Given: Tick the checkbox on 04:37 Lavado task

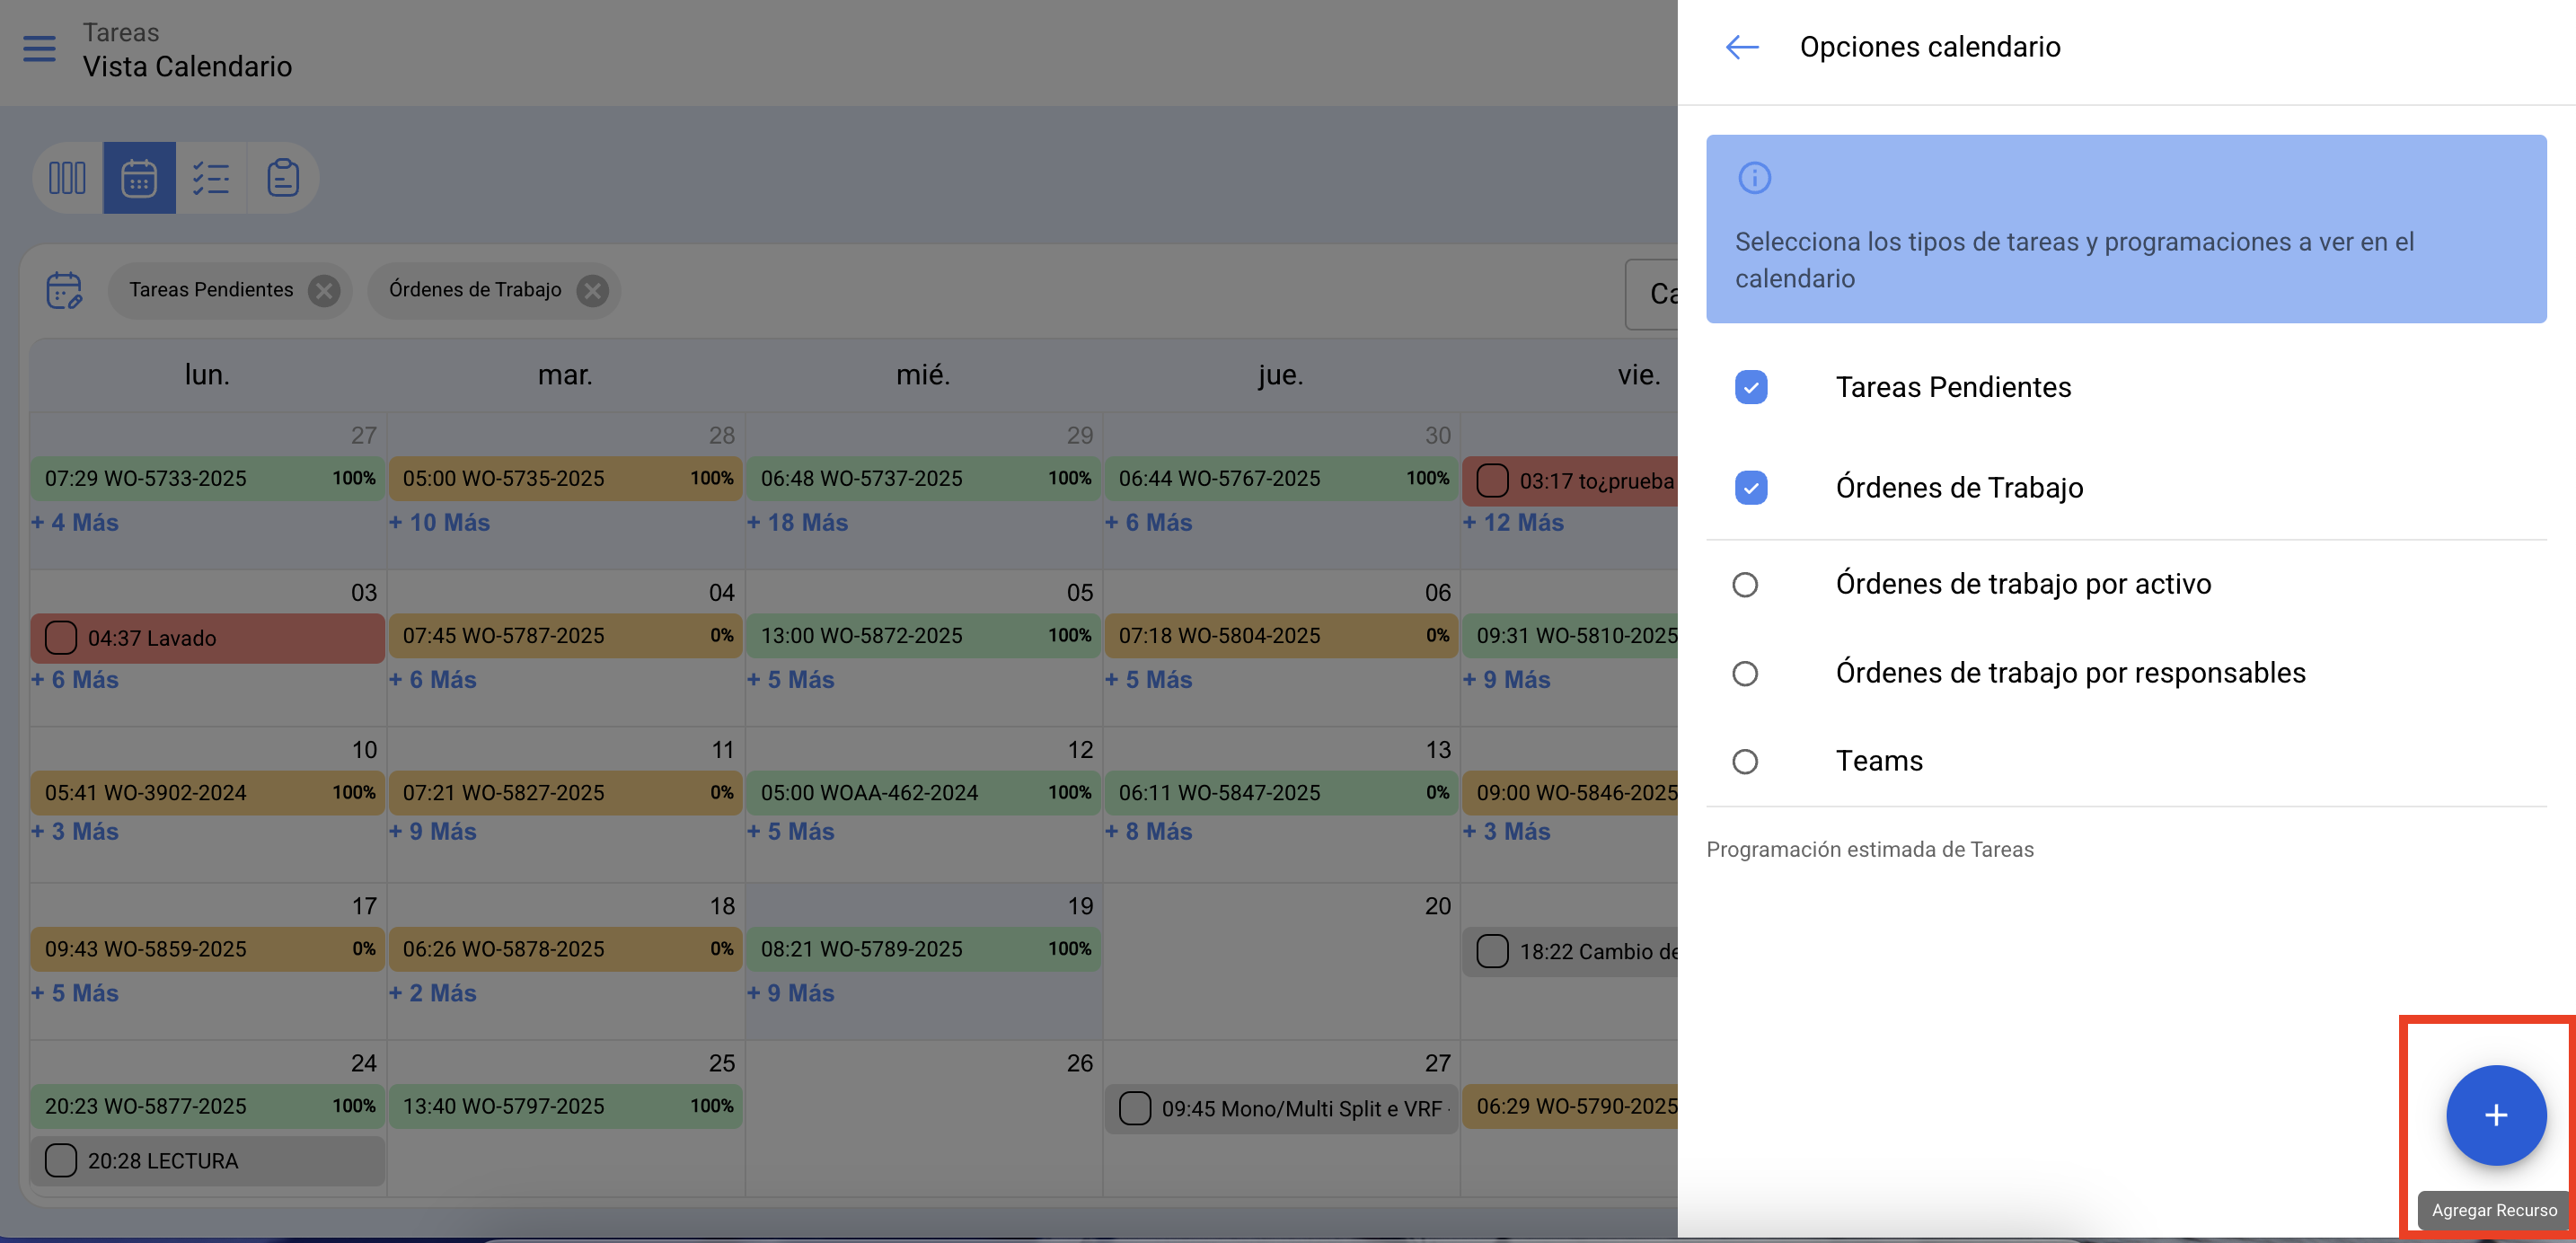Looking at the screenshot, I should pos(61,637).
